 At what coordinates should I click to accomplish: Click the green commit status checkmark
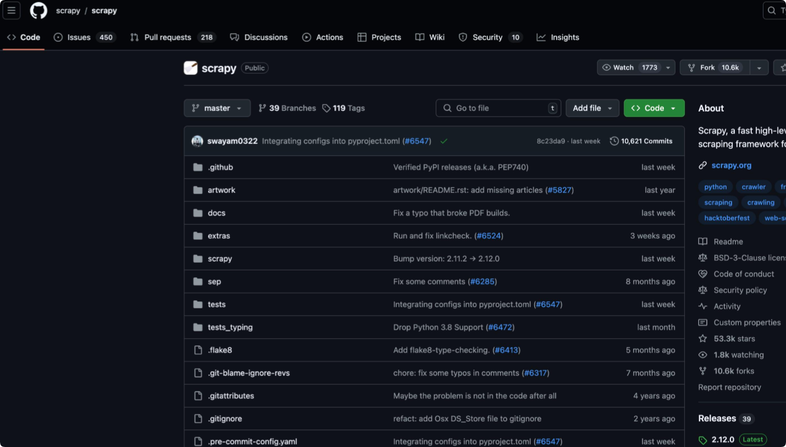click(444, 141)
